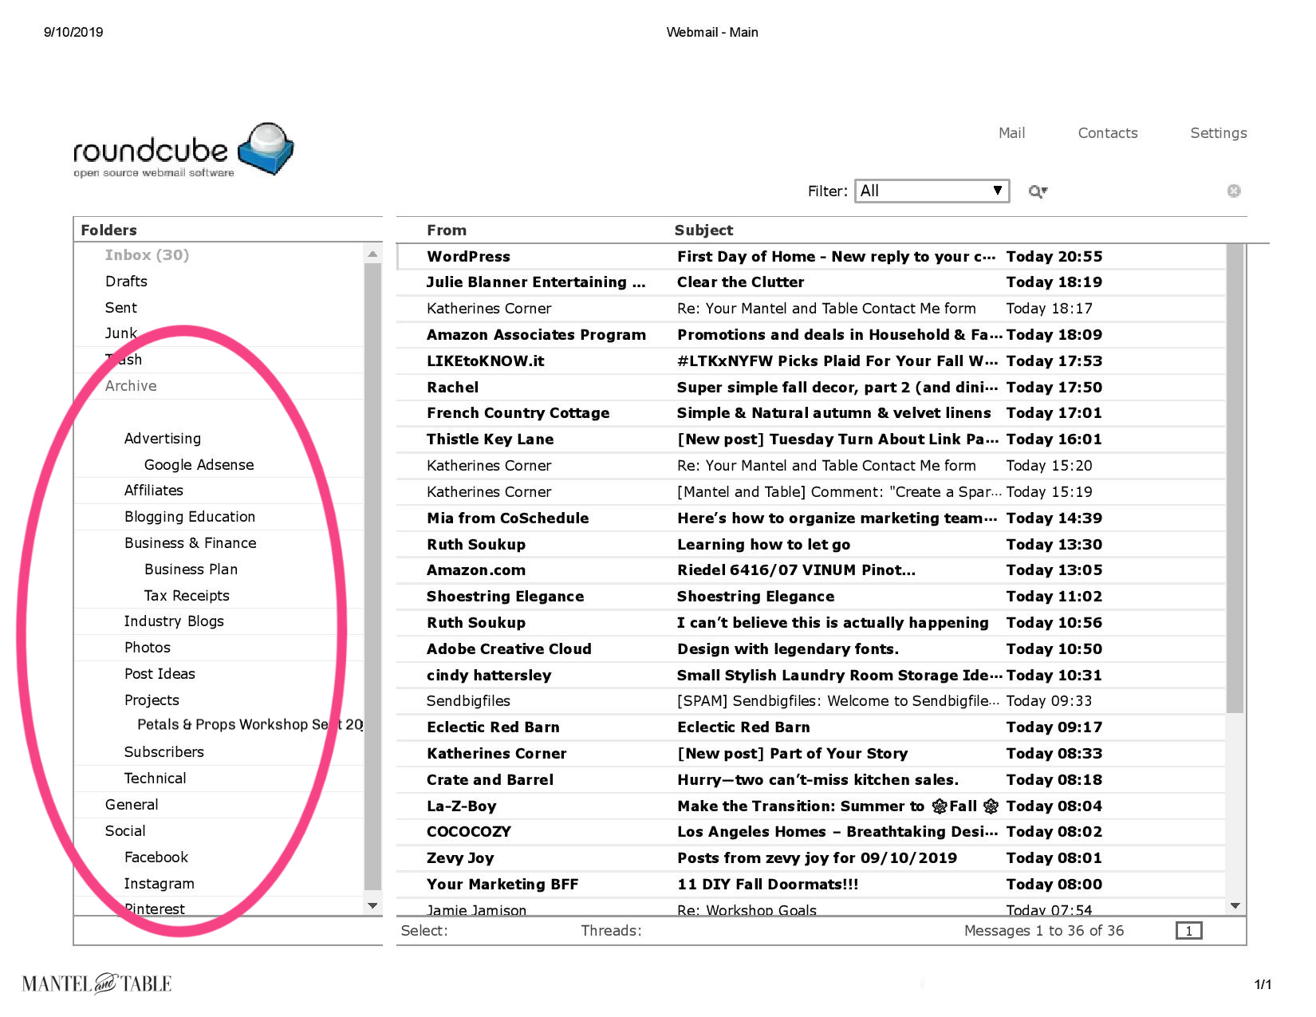The image size is (1316, 1017).
Task: Click message list scroll down arrow
Action: click(1235, 905)
